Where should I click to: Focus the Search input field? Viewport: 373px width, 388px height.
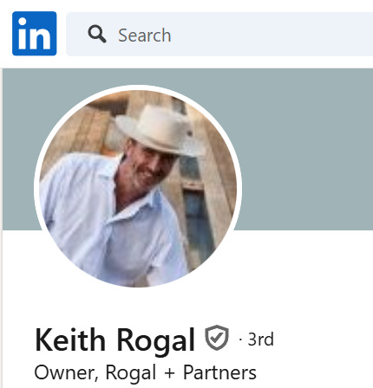(x=219, y=35)
